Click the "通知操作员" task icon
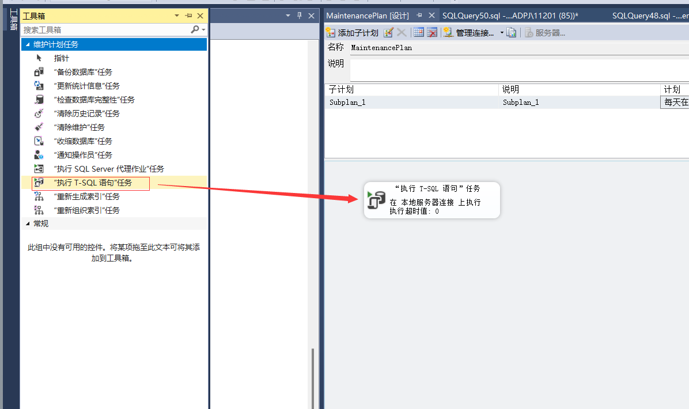 (x=39, y=155)
